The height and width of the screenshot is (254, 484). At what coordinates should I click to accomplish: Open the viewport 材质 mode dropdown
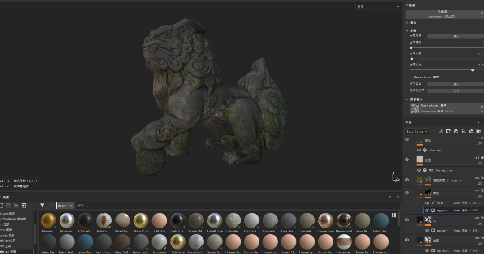click(x=377, y=7)
